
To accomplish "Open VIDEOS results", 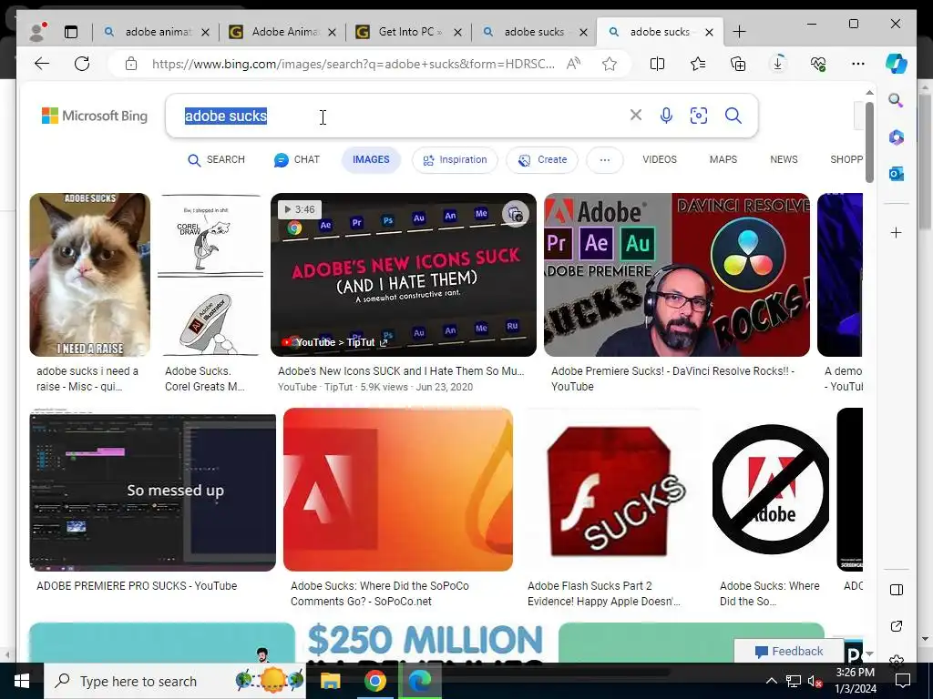I will tap(660, 160).
